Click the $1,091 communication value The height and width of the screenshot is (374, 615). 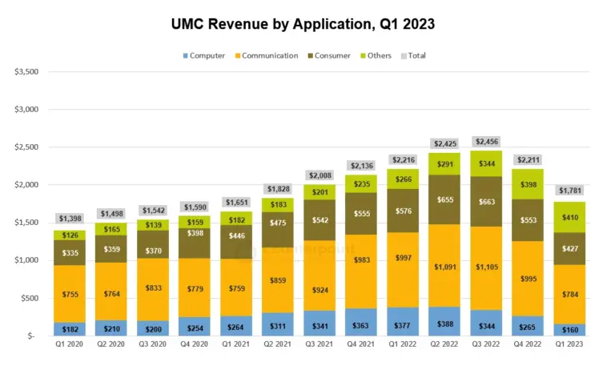tap(445, 267)
